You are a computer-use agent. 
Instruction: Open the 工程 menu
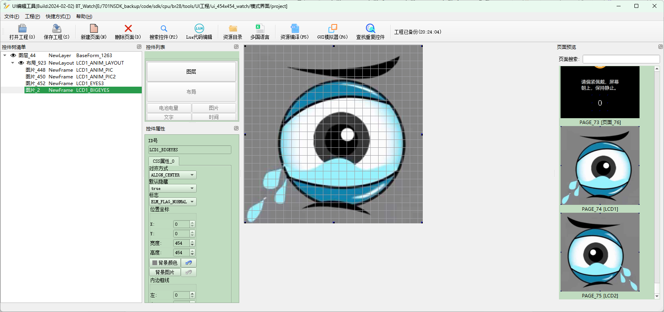32,17
